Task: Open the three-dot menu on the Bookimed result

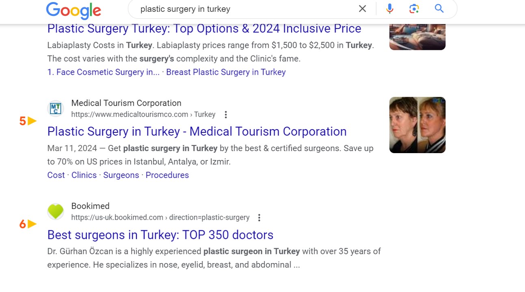Action: click(259, 218)
